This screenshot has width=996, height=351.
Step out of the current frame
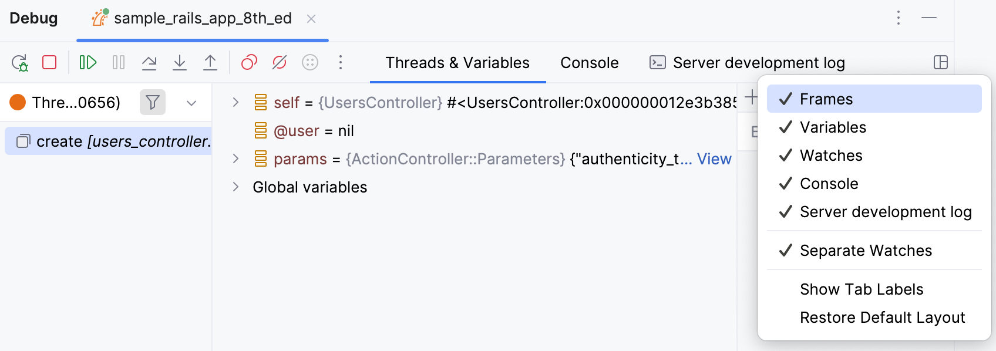(x=210, y=62)
